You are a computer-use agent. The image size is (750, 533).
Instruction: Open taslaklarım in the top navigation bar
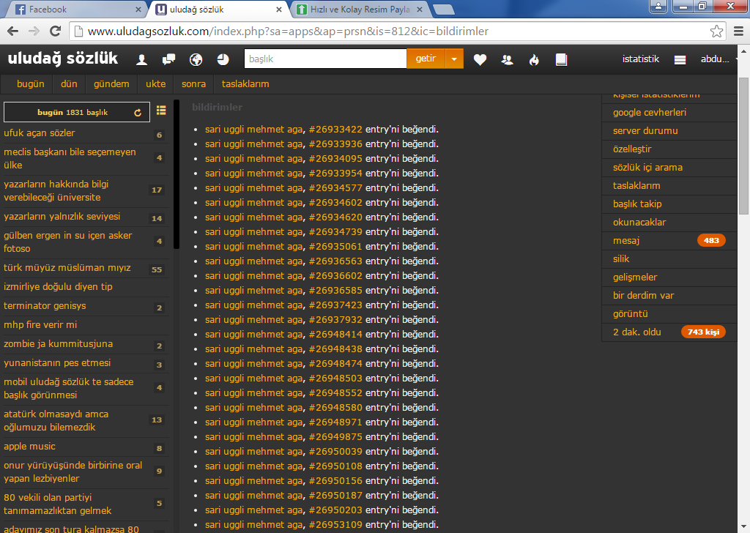click(245, 83)
